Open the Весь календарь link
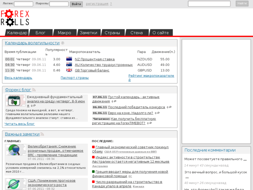This screenshot has width=253, height=190. [x=18, y=78]
